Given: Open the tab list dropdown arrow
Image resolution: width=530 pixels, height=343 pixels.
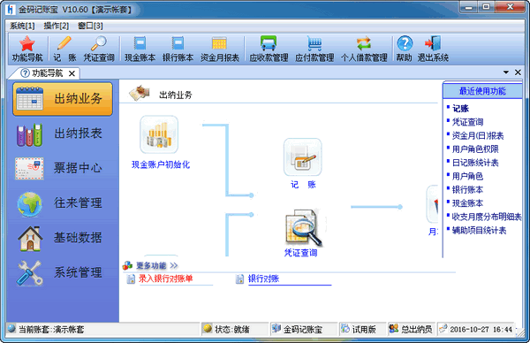Looking at the screenshot, I should 506,72.
